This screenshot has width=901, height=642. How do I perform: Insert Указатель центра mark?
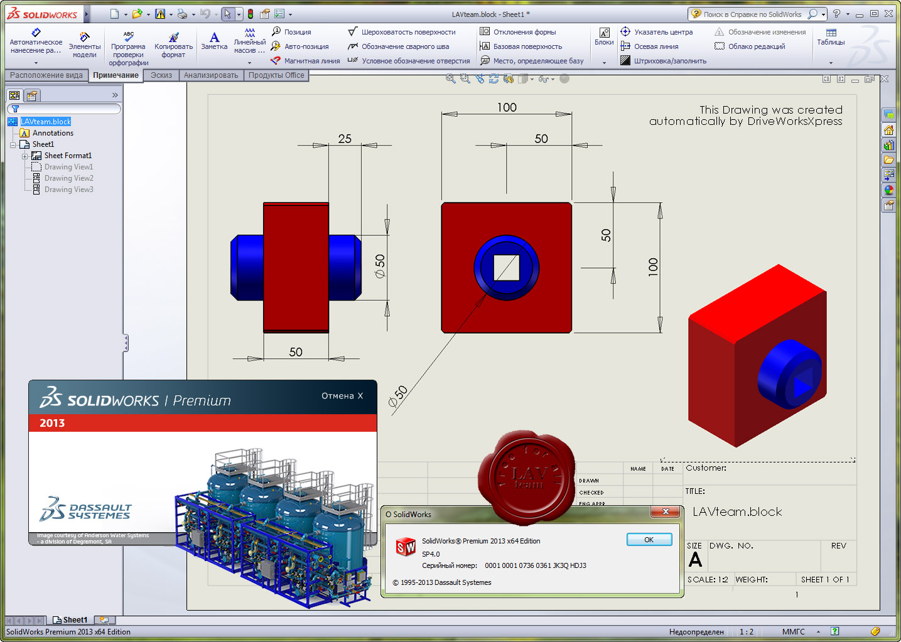pyautogui.click(x=657, y=32)
